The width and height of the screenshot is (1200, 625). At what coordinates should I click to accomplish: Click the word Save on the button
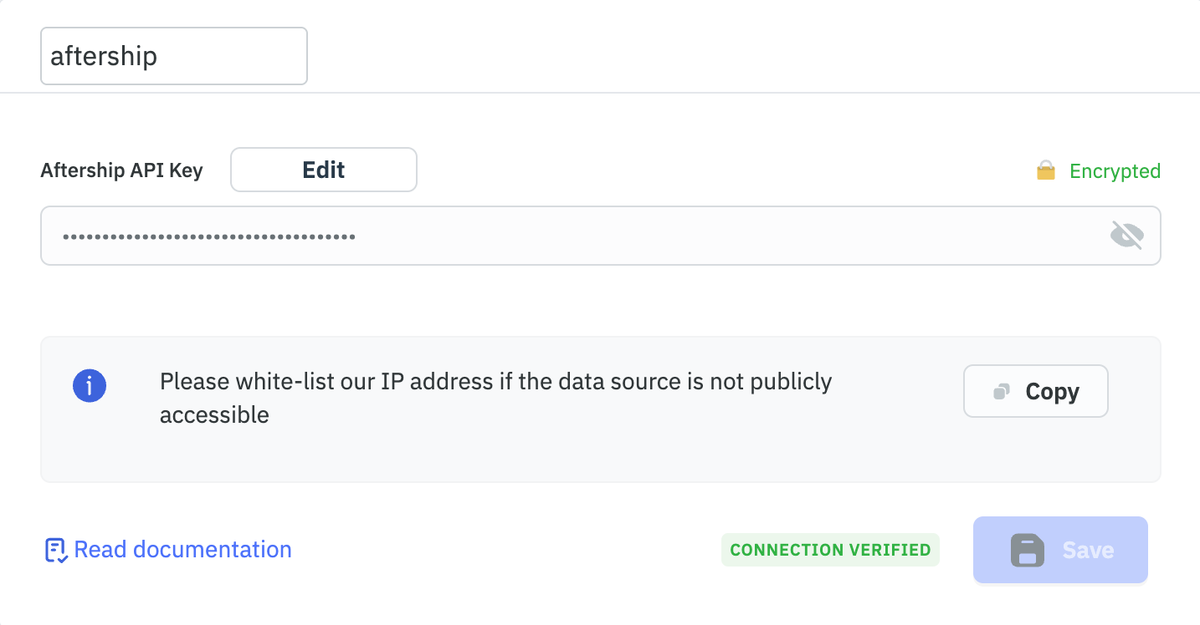tap(1088, 550)
